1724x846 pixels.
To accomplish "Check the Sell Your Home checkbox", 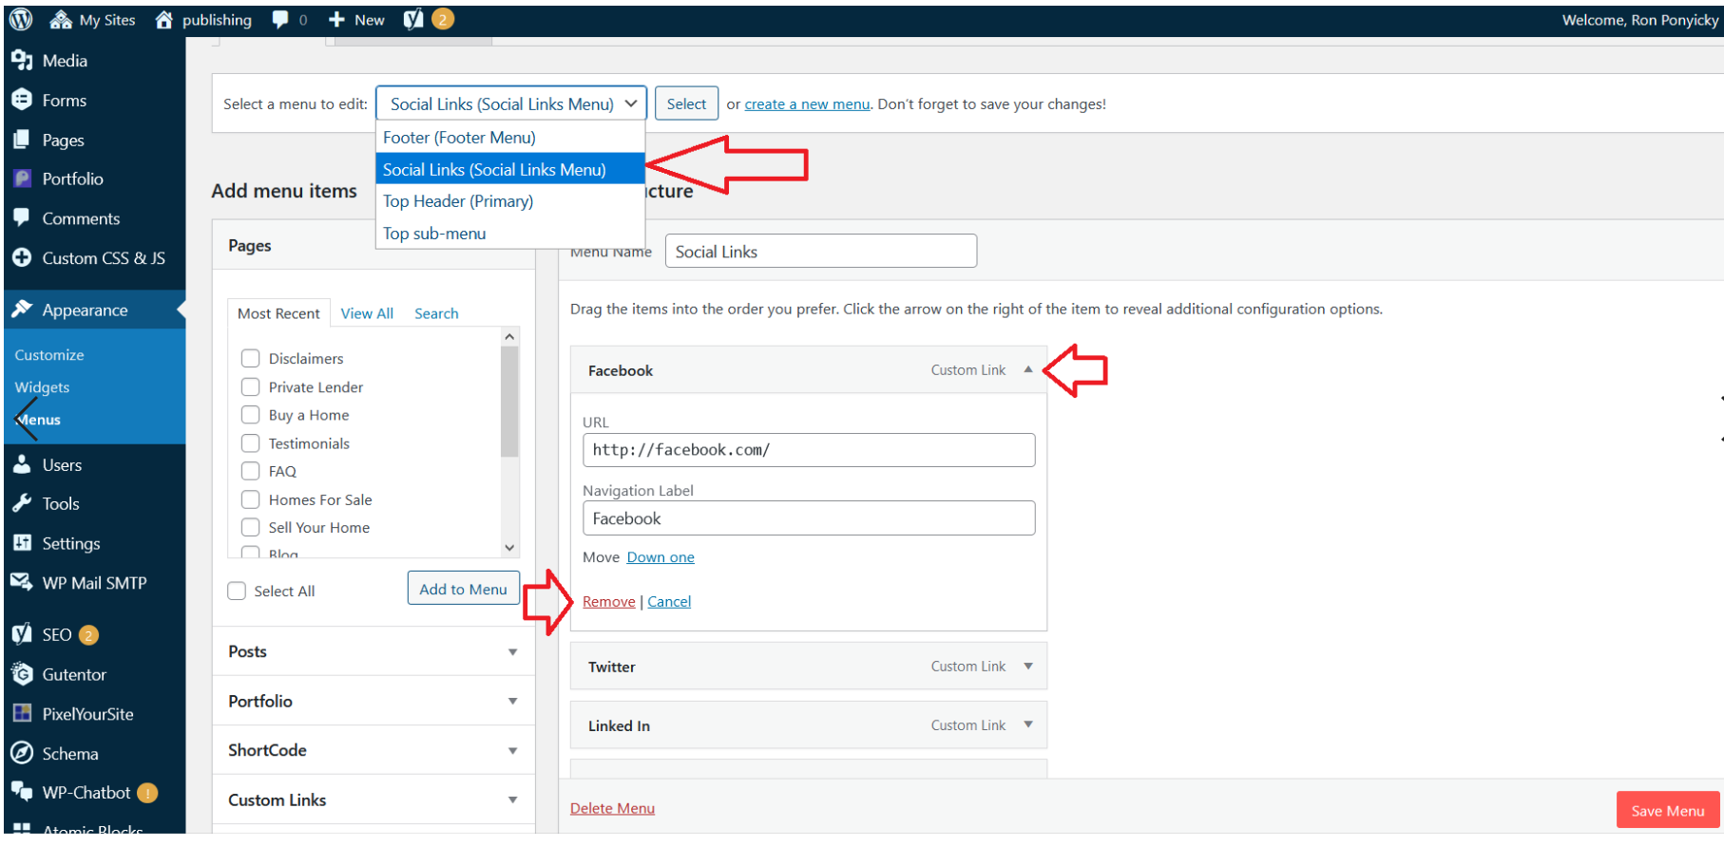I will (250, 527).
